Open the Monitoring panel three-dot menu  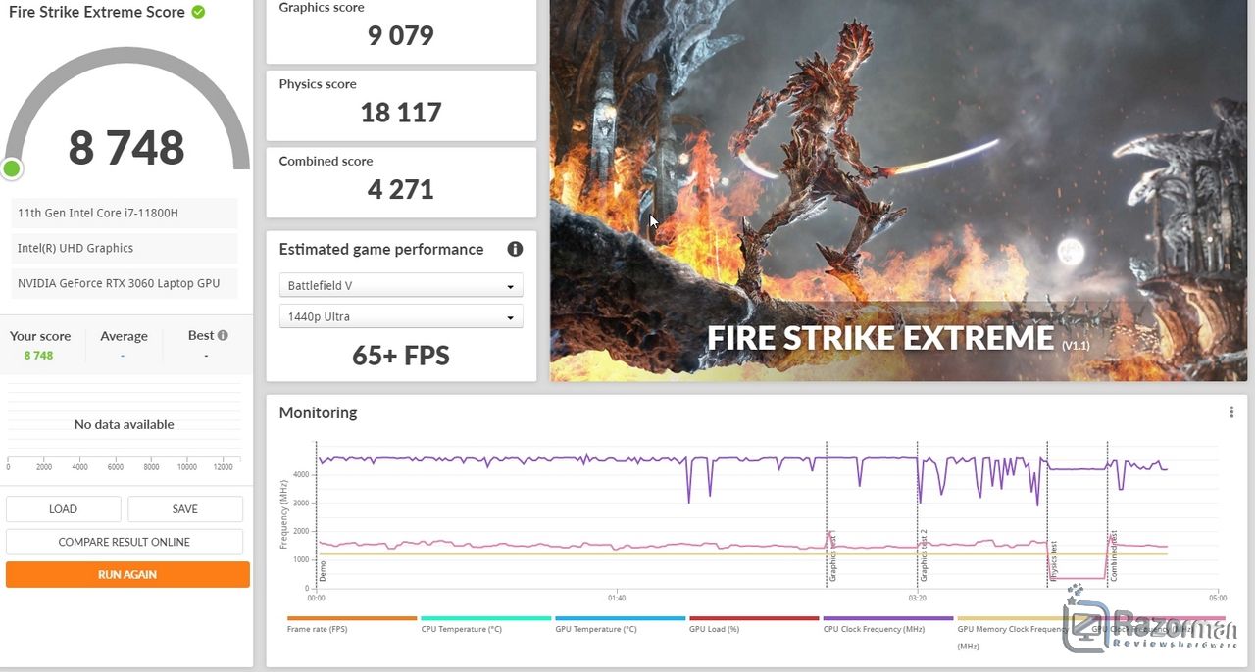[x=1231, y=412]
